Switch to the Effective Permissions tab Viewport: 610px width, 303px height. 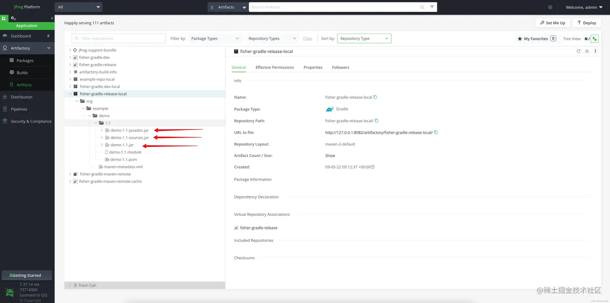tap(275, 67)
